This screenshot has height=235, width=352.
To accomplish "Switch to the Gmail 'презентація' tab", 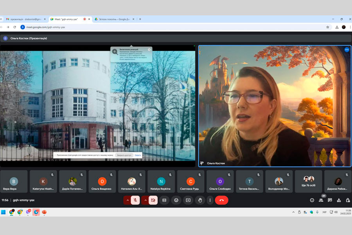I will tap(24, 19).
